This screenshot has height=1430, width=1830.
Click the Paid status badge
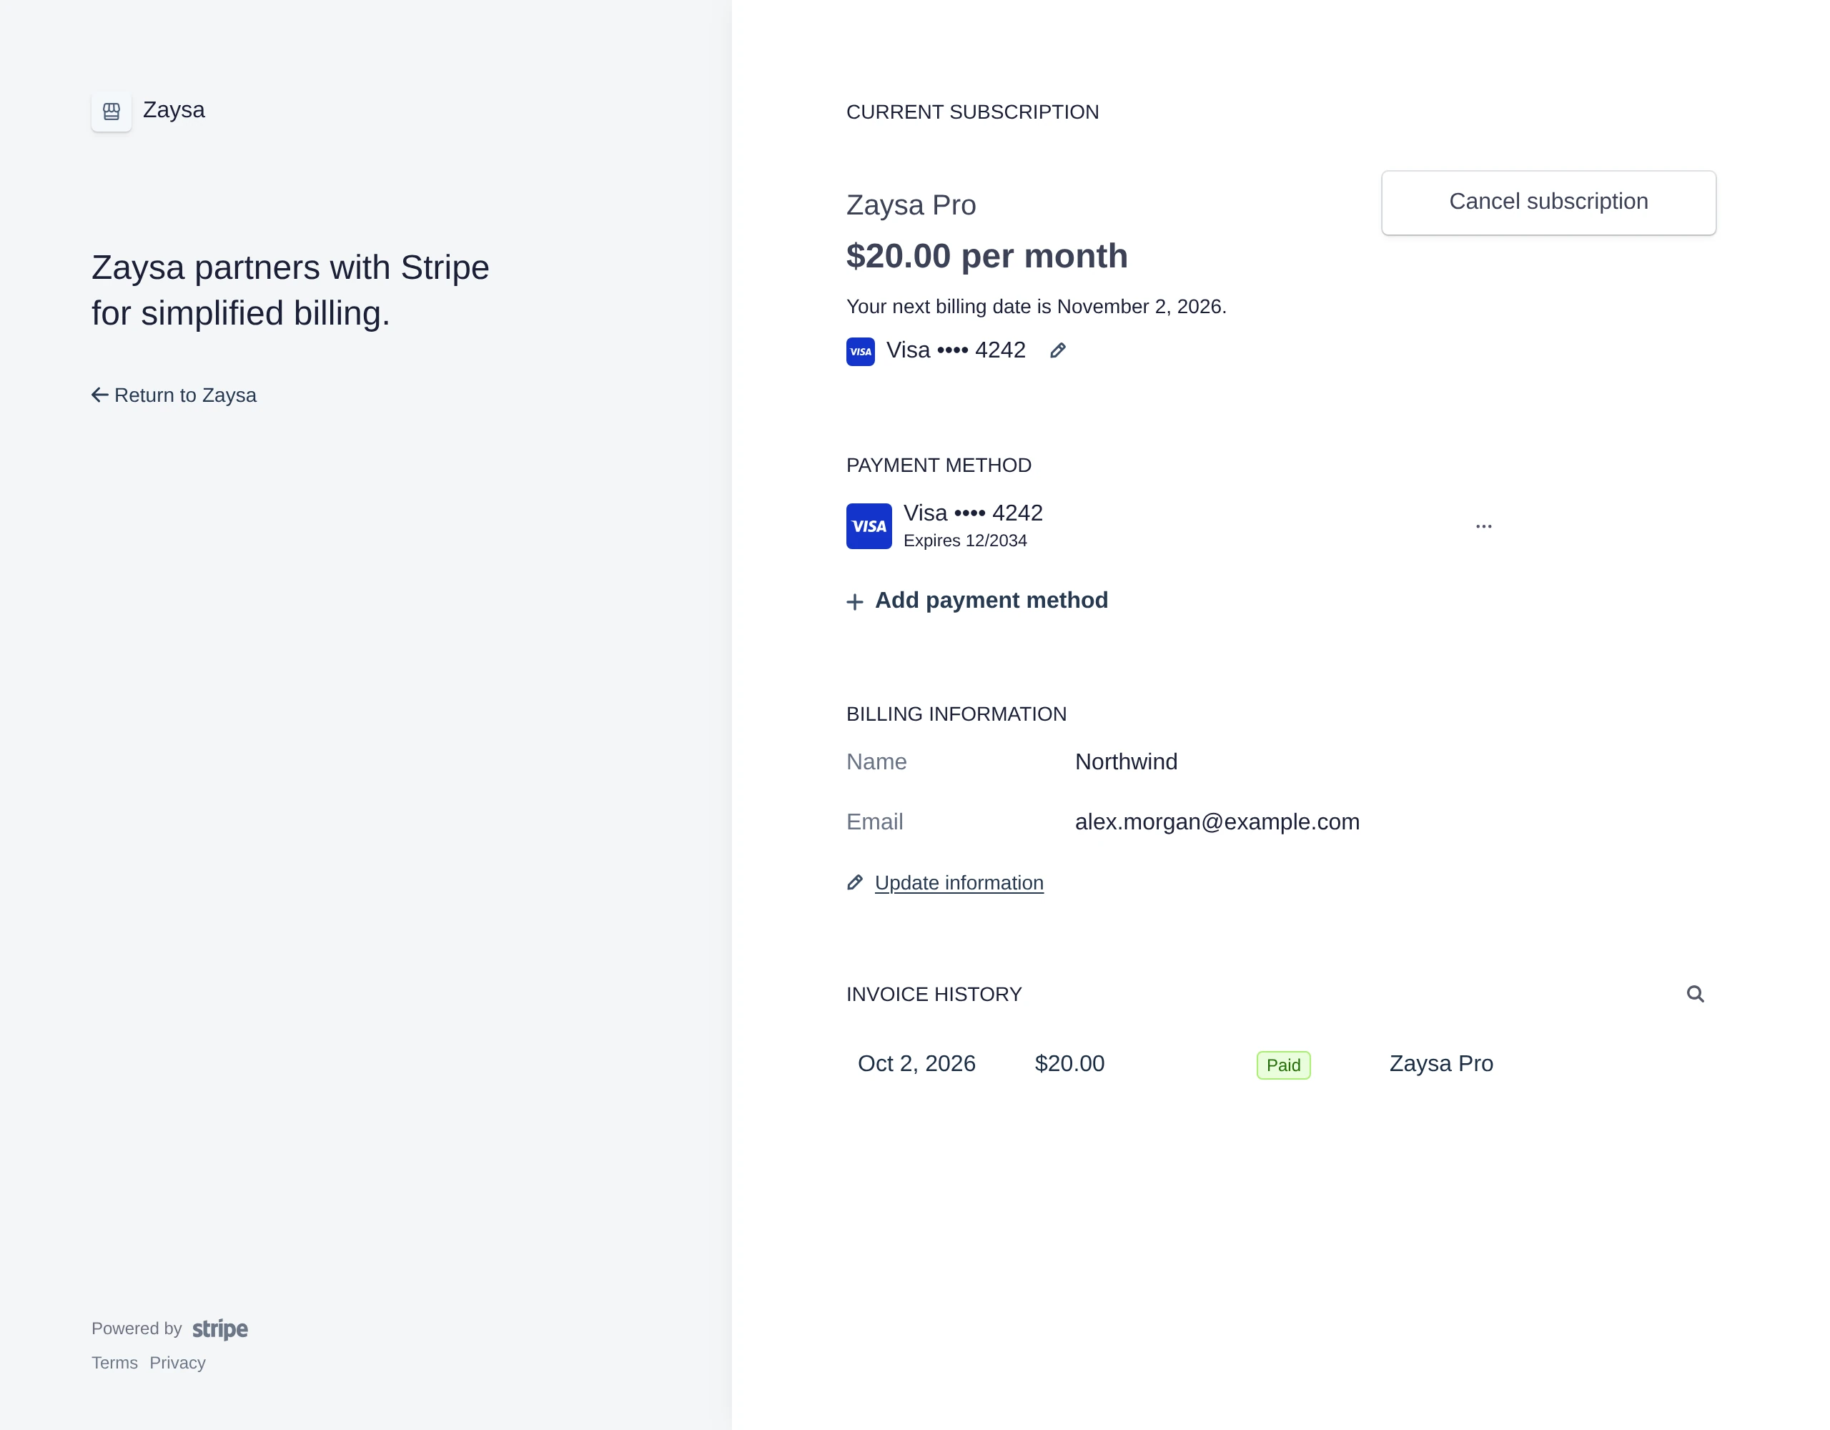[1283, 1065]
